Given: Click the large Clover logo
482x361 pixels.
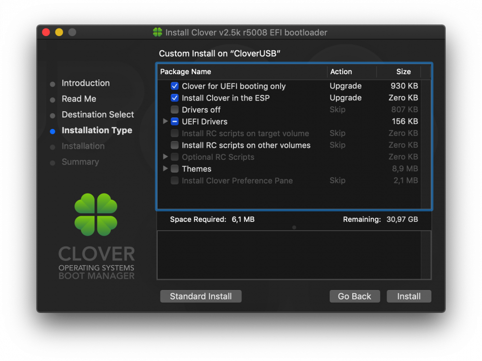Looking at the screenshot, I should 96,215.
